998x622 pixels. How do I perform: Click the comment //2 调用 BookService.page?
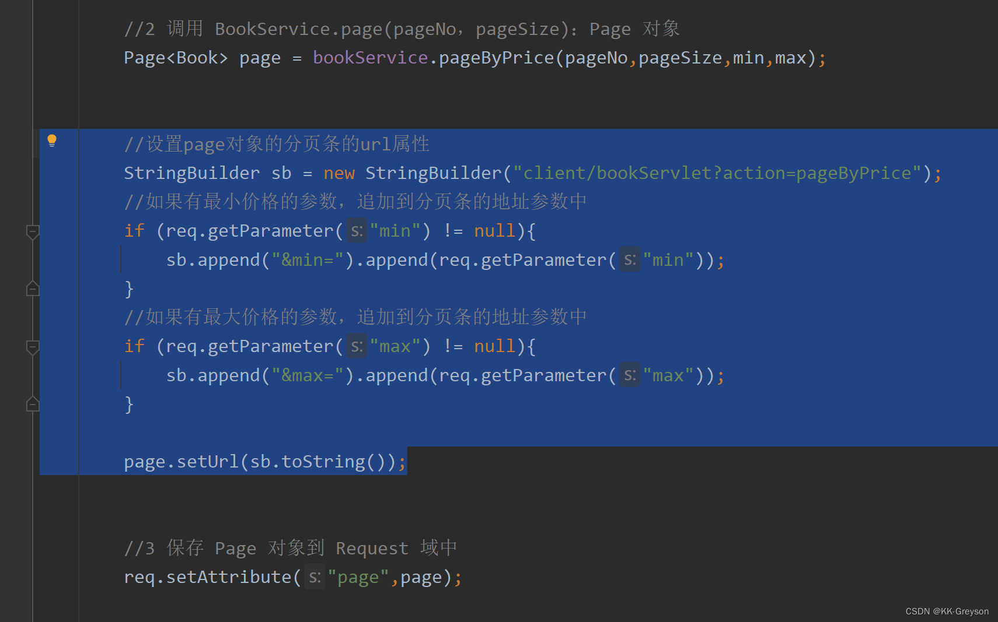coord(402,29)
